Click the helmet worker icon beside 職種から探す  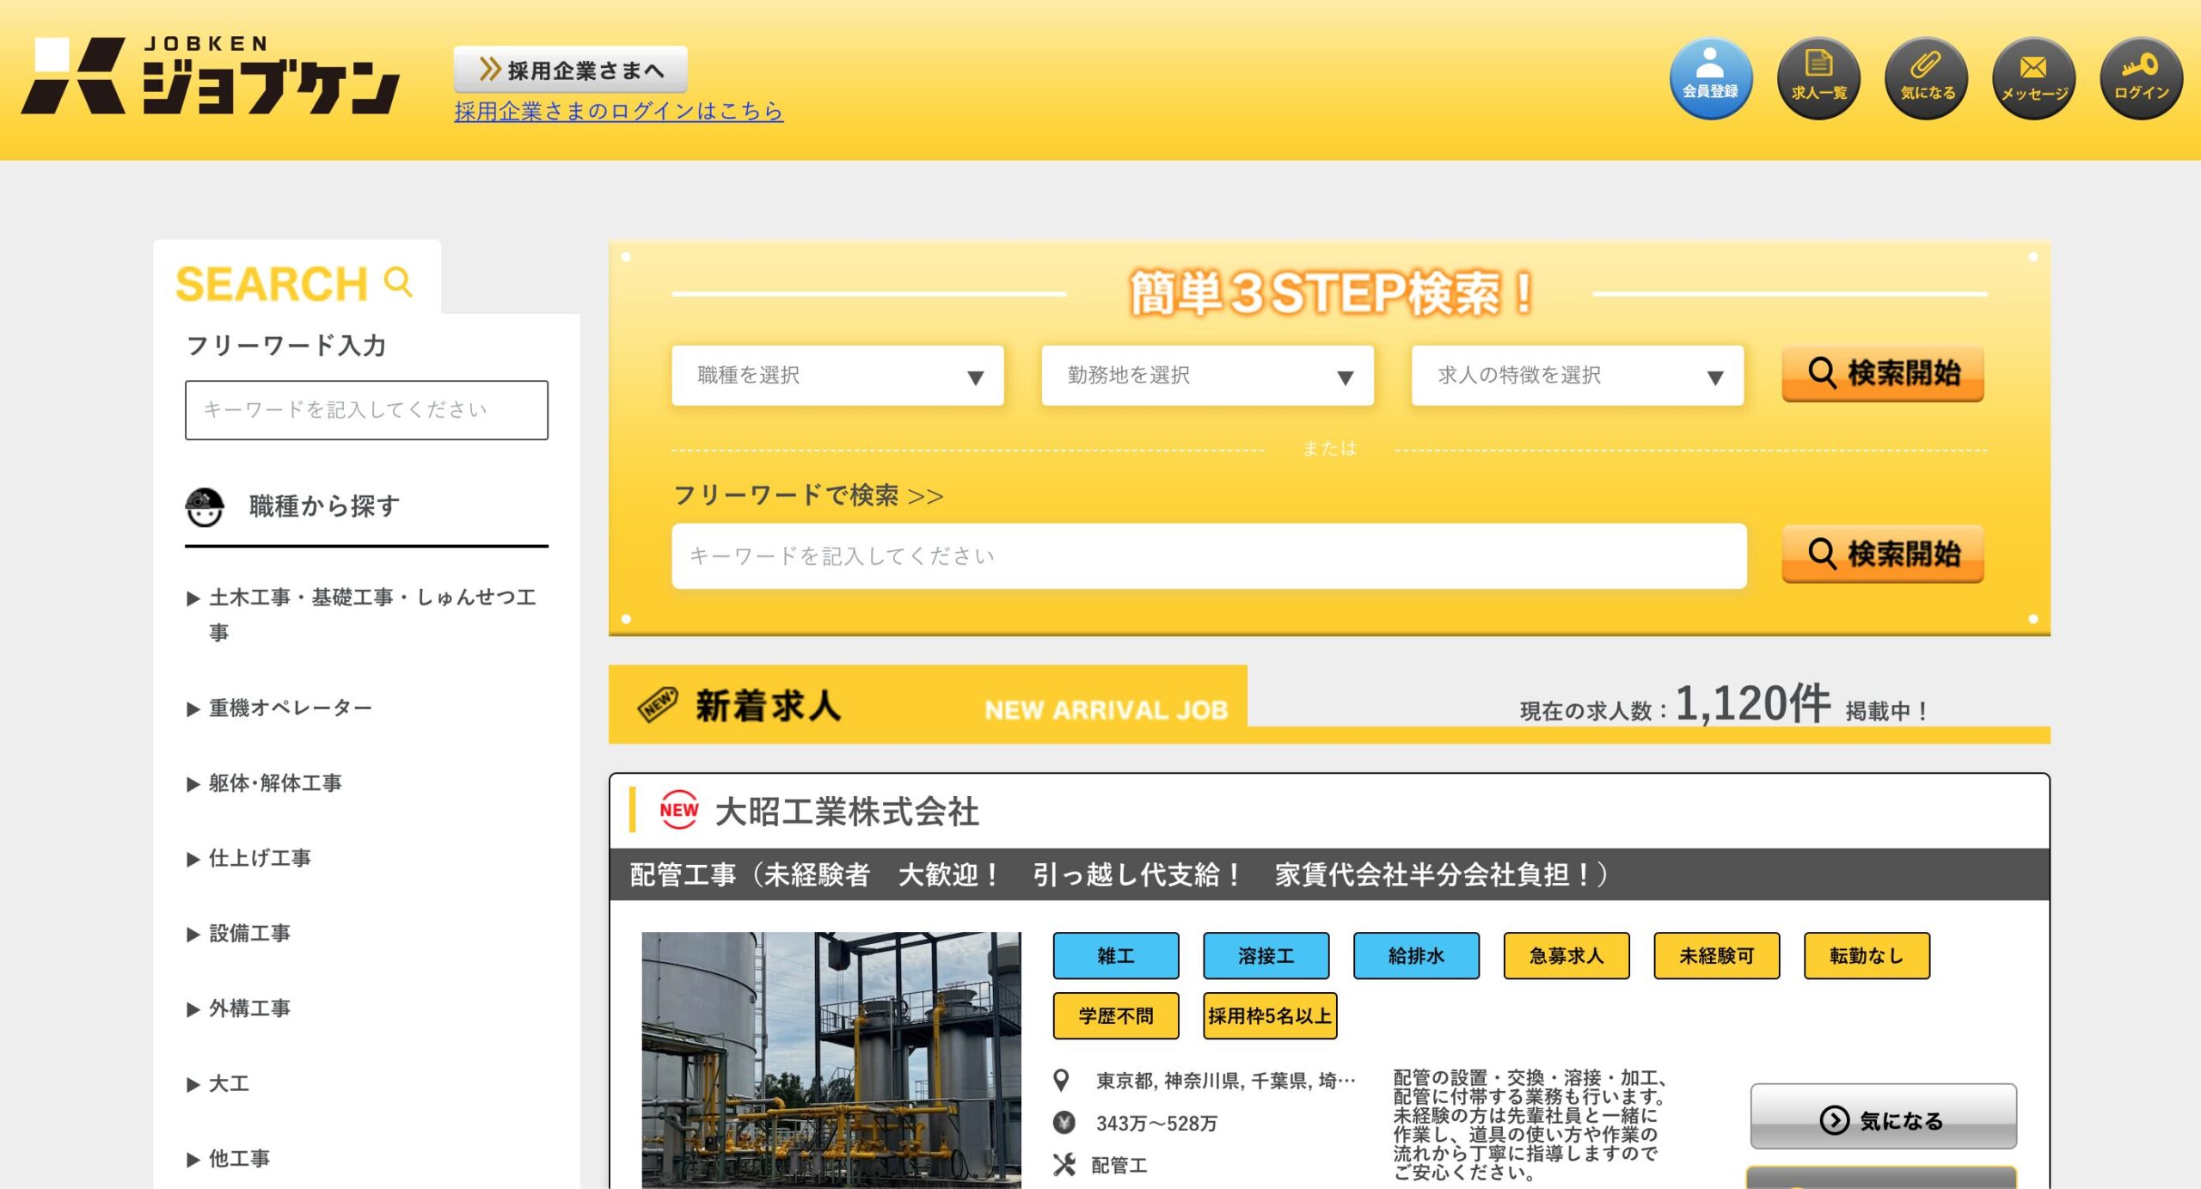[205, 507]
